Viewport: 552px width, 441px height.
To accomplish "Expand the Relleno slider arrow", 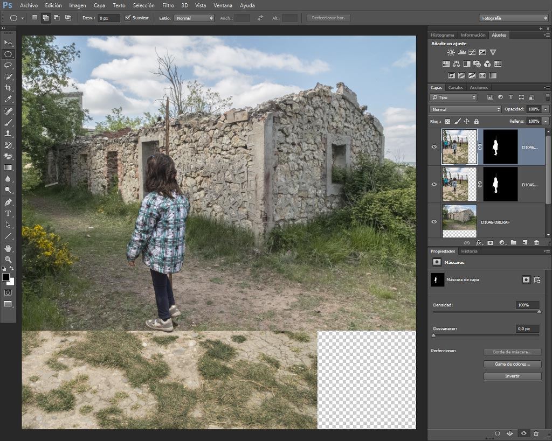I will tap(546, 121).
